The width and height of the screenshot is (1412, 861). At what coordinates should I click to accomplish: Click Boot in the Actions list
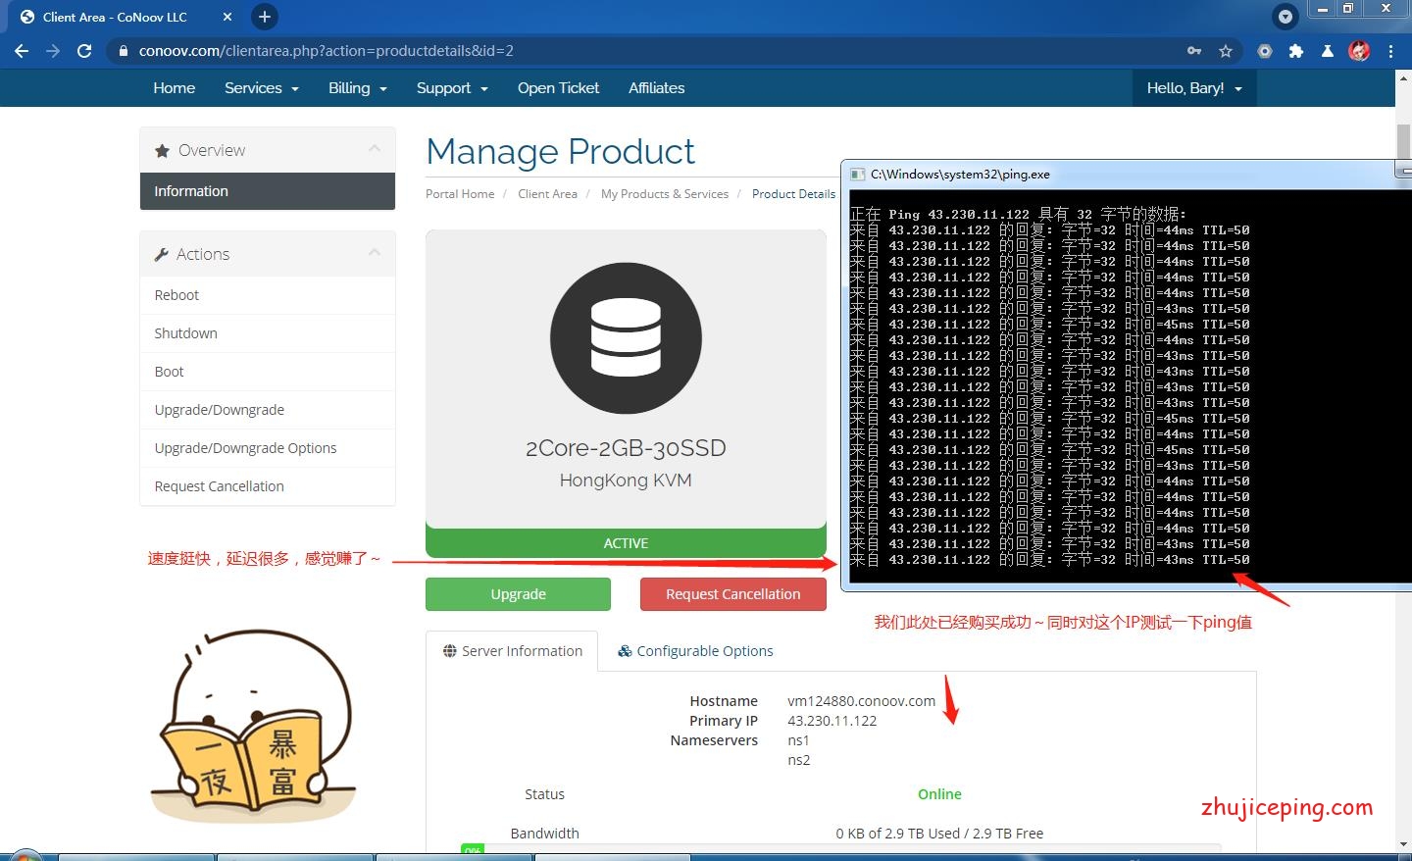coord(268,372)
